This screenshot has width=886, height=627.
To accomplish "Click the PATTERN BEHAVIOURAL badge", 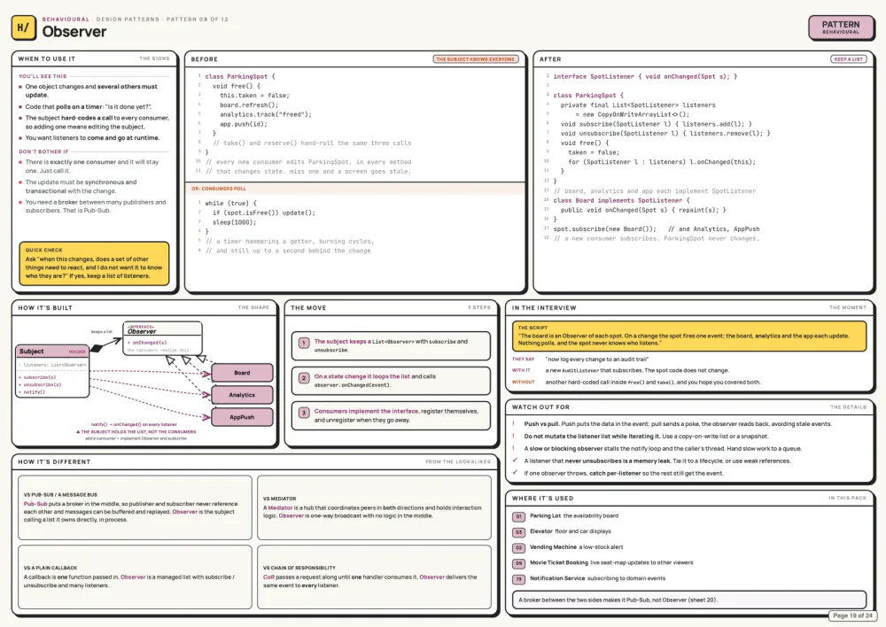I will pos(840,27).
